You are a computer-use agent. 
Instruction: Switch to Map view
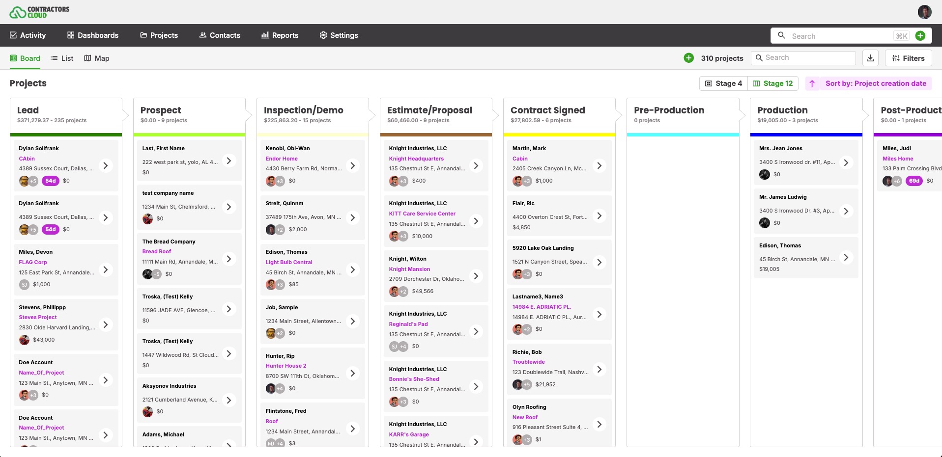click(97, 58)
